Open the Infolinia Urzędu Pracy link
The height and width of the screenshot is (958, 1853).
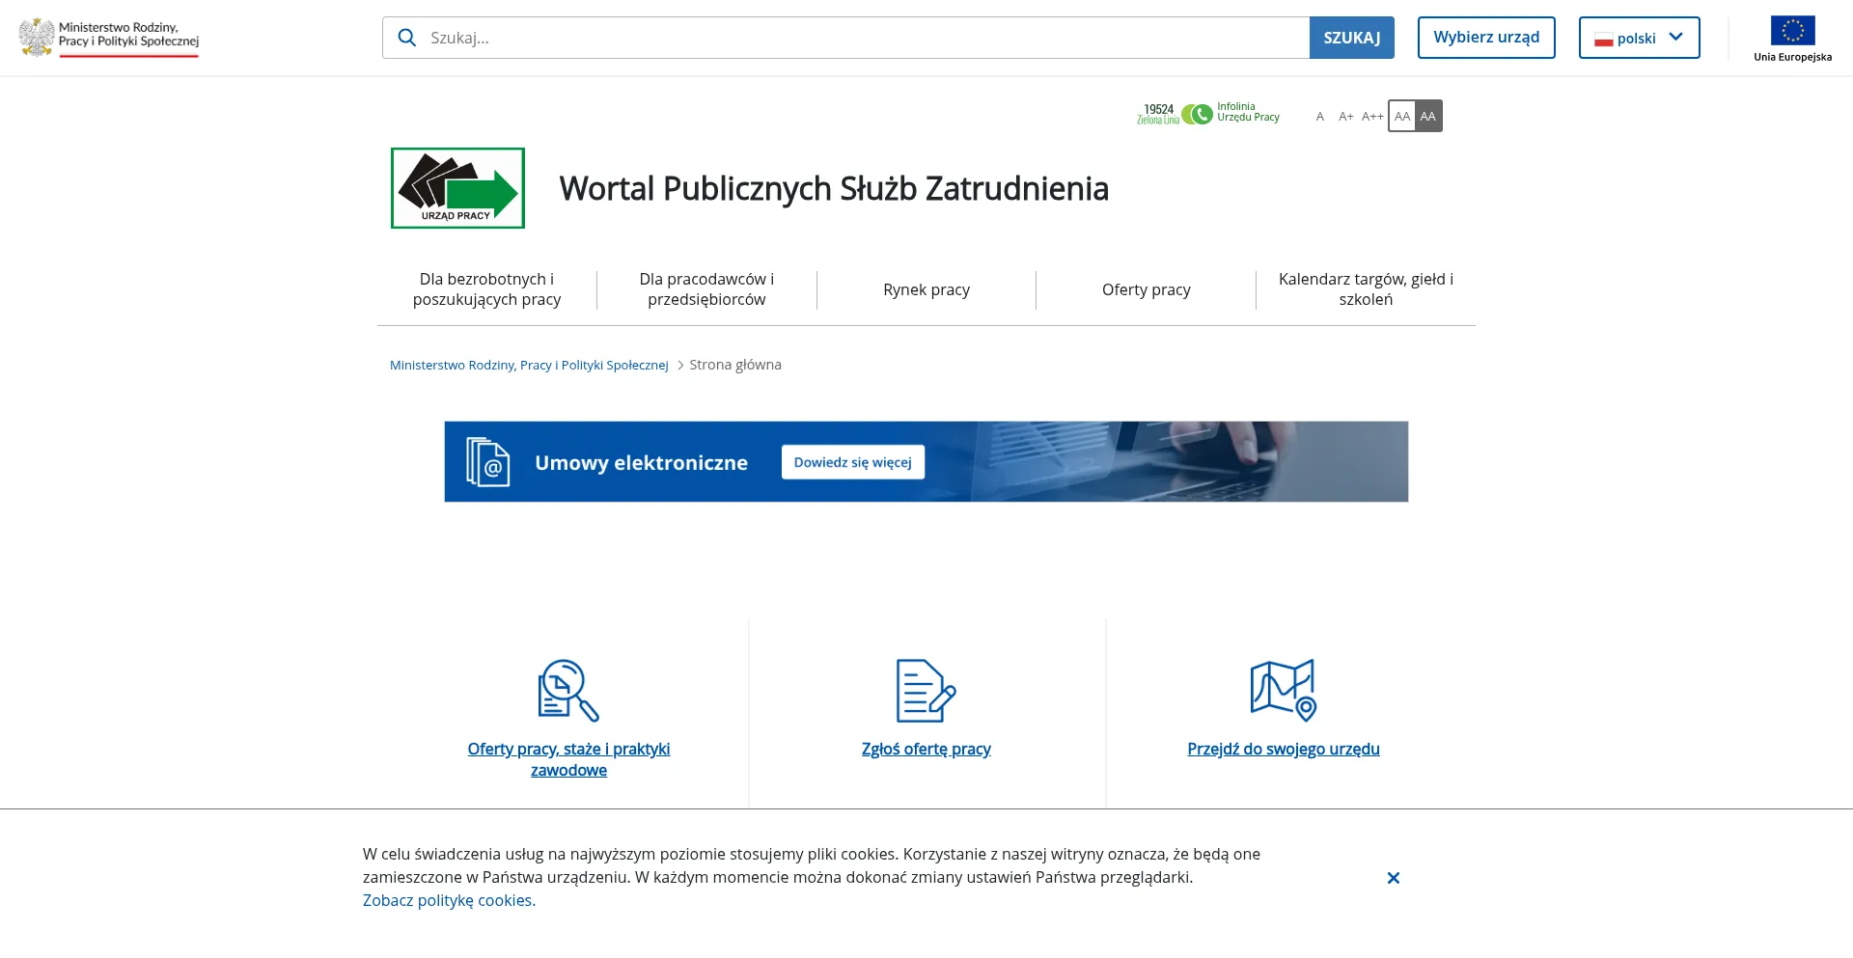pyautogui.click(x=1248, y=112)
